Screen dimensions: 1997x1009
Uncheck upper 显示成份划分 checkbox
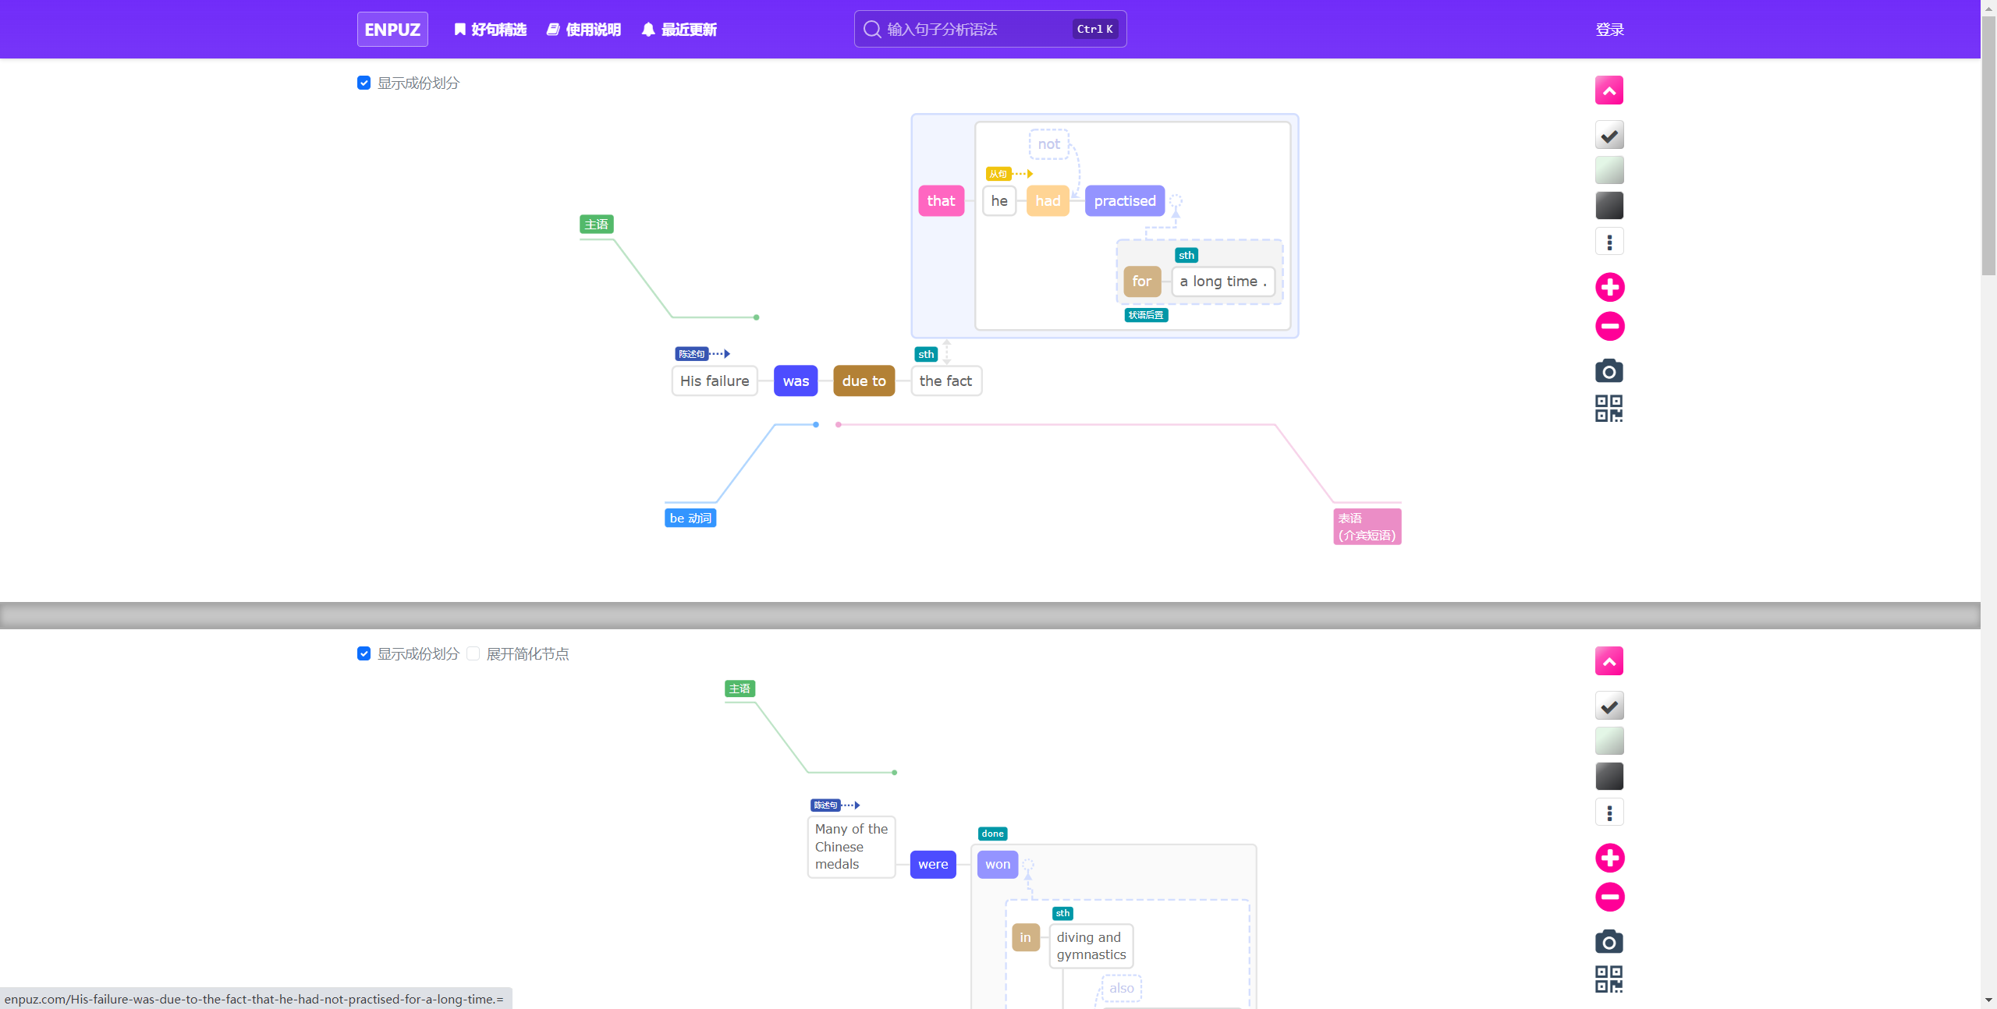coord(364,83)
